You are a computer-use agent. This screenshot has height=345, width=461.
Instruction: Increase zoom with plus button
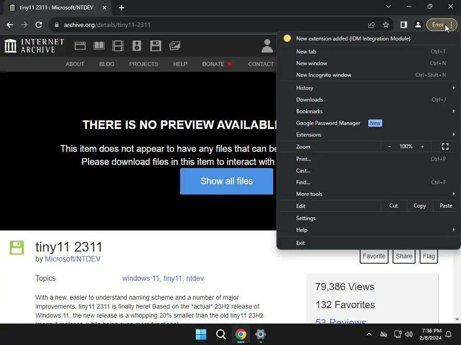coord(422,146)
